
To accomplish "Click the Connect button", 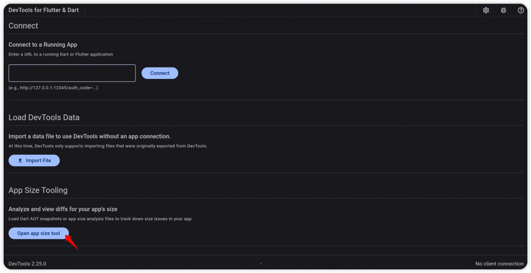I will coord(160,73).
